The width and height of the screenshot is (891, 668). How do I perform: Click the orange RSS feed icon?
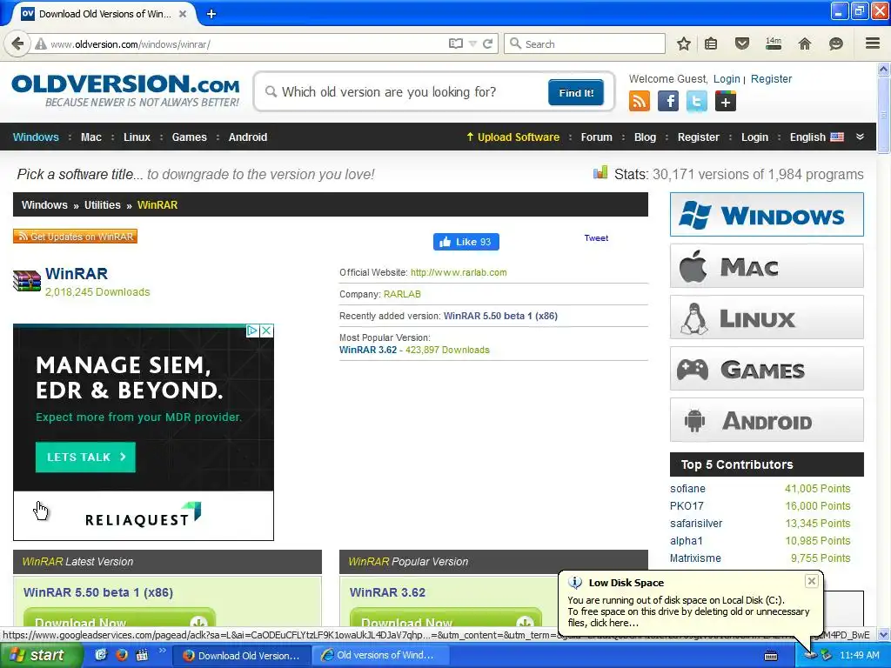pyautogui.click(x=640, y=101)
